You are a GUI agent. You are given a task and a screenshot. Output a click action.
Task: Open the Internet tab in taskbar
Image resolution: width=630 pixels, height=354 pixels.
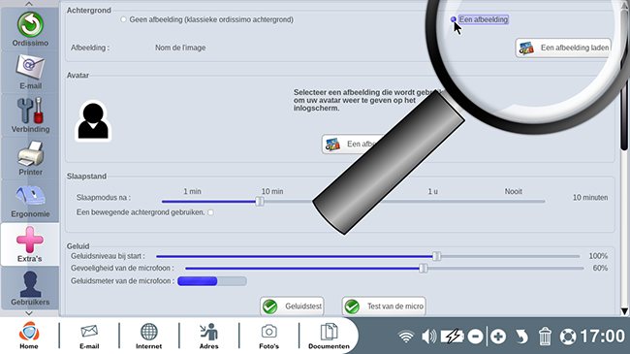pyautogui.click(x=148, y=336)
